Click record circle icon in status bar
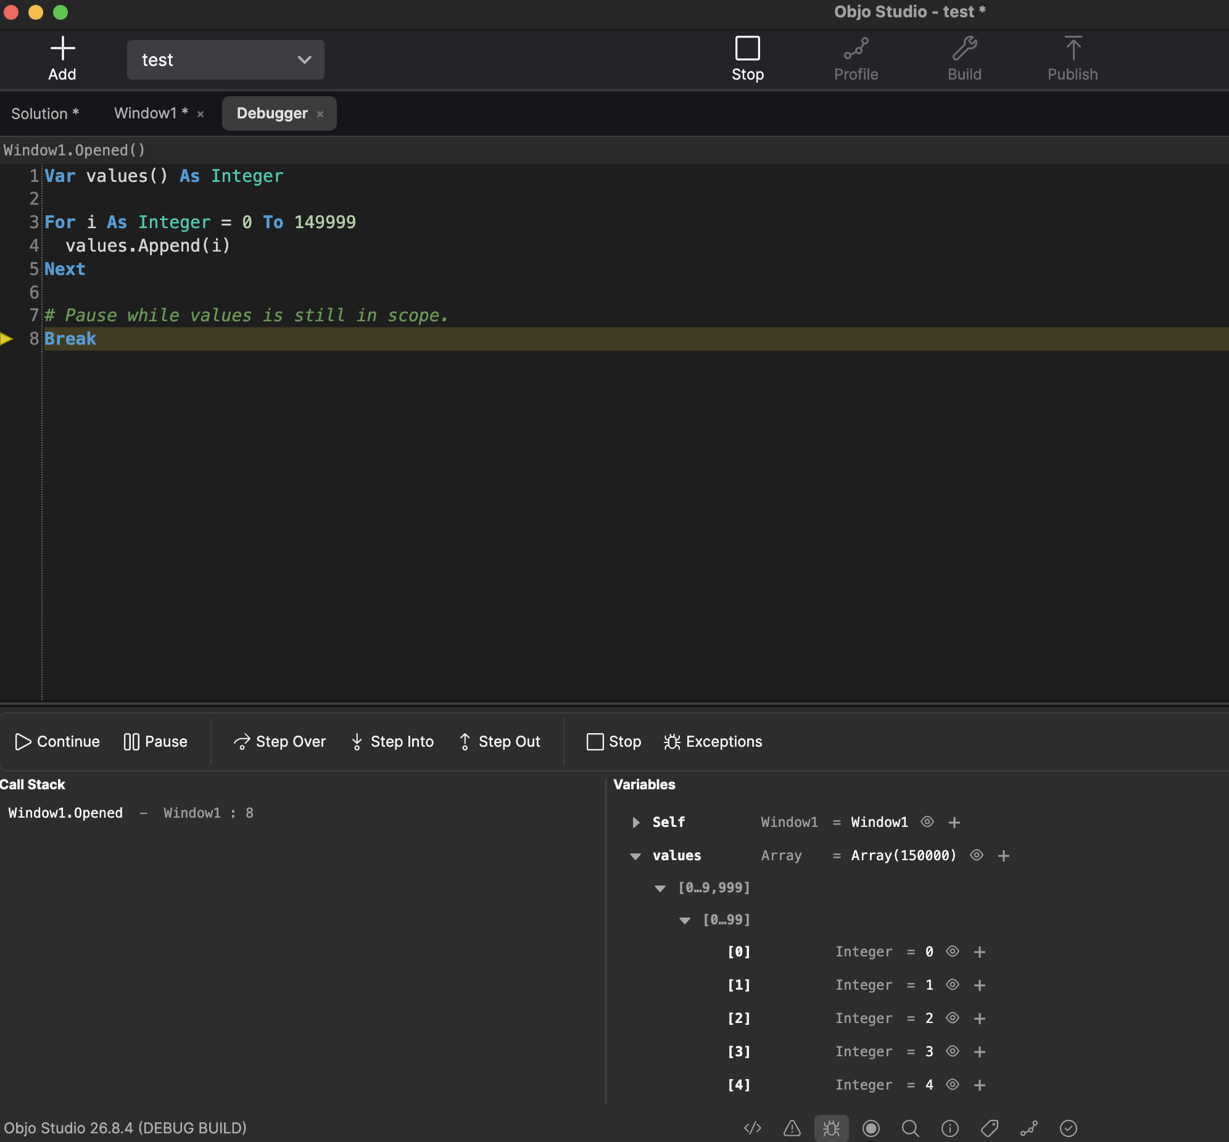This screenshot has height=1142, width=1229. point(871,1129)
